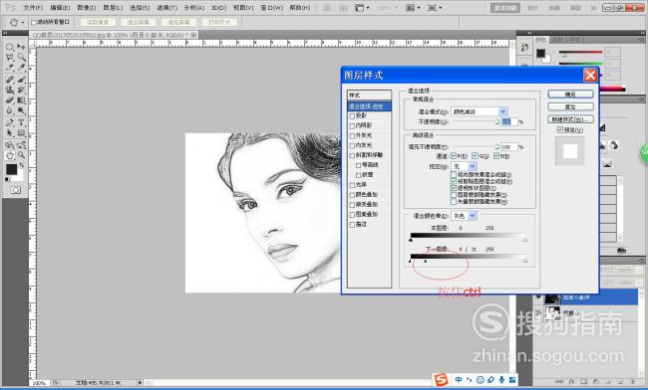Select the Gradient tool
The width and height of the screenshot is (648, 390).
[21, 100]
